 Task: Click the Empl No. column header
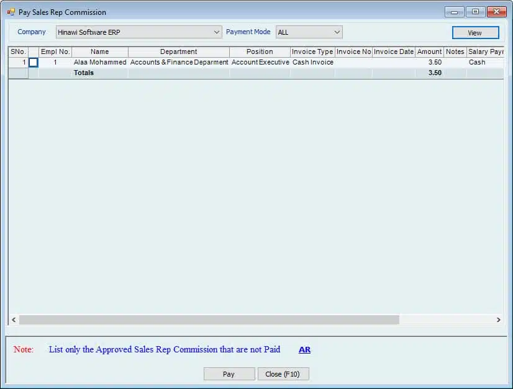click(55, 51)
